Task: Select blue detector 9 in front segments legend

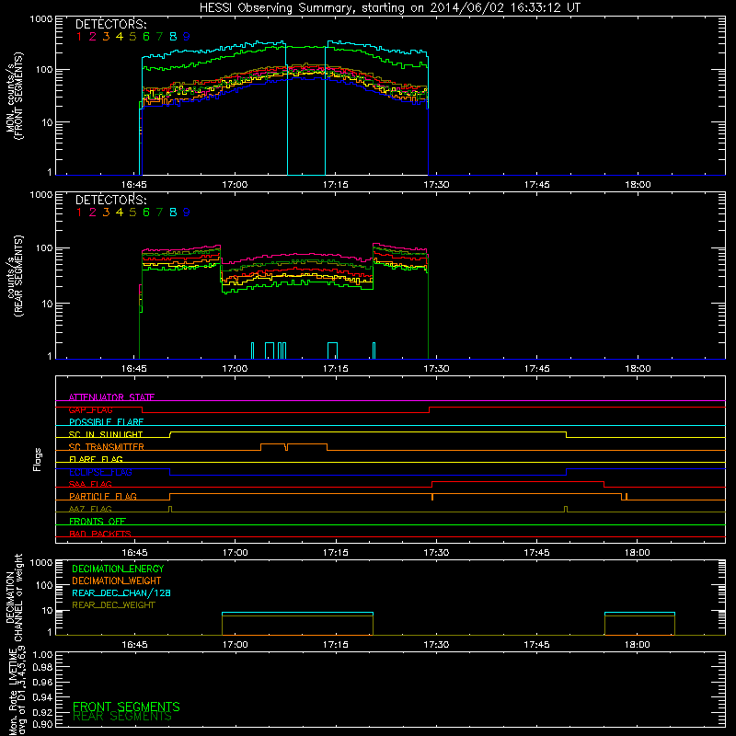Action: coord(187,37)
